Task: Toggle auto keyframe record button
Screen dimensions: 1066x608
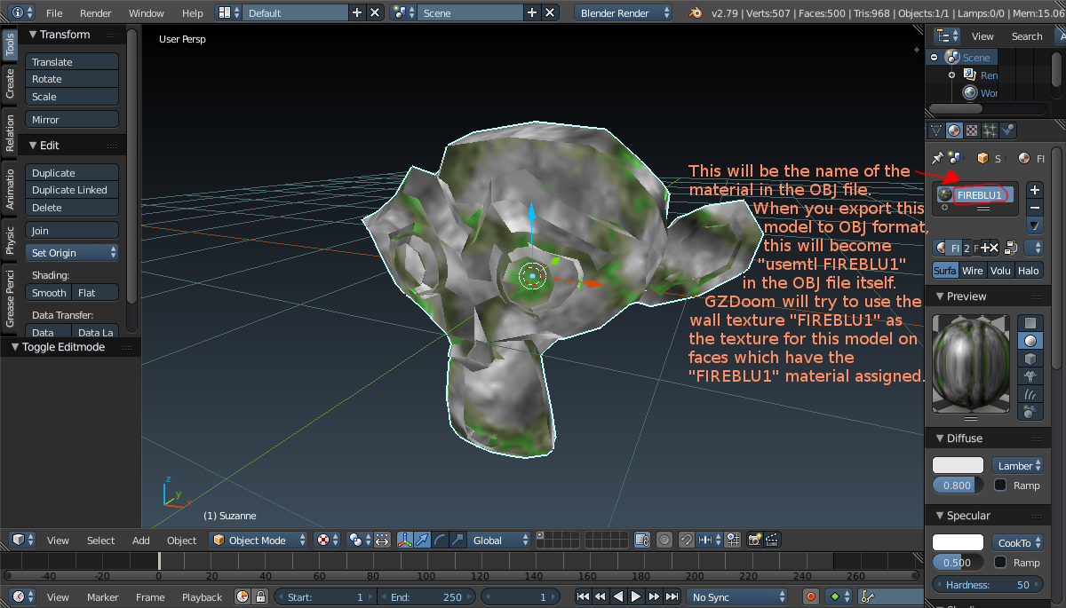Action: pos(810,596)
